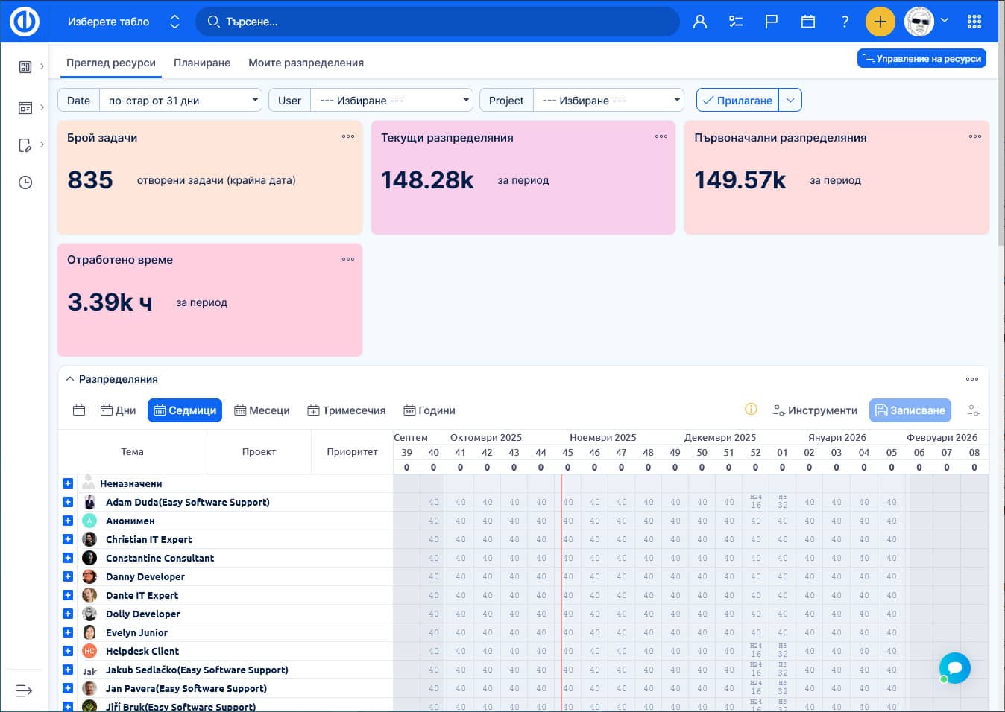This screenshot has width=1005, height=712.
Task: Open the help question mark icon
Action: (845, 22)
